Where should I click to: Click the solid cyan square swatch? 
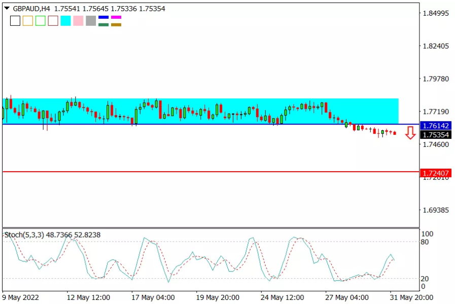coord(65,21)
